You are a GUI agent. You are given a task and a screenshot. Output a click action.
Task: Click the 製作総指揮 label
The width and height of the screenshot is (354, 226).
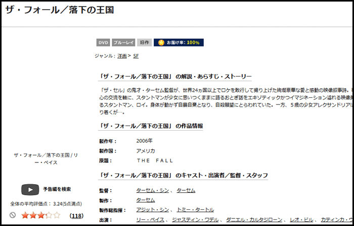112,210
